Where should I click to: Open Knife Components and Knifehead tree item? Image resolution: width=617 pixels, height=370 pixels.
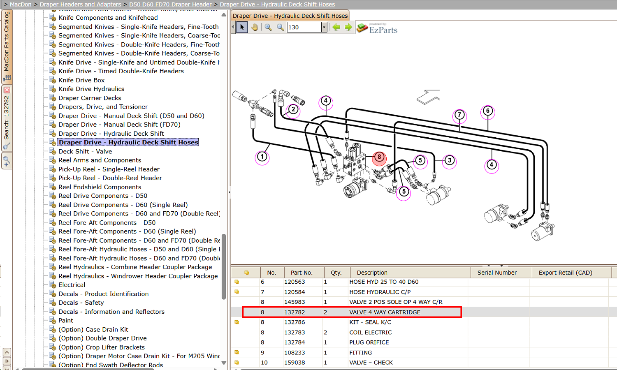pos(108,18)
